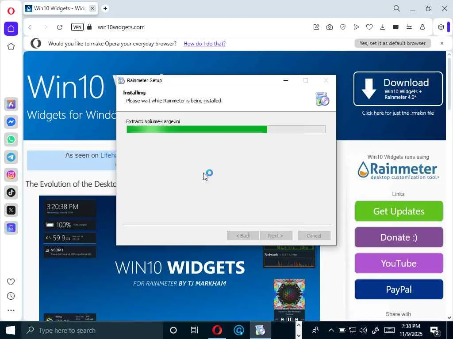Save page to bookmarks heart icon
The width and height of the screenshot is (453, 339).
369,27
